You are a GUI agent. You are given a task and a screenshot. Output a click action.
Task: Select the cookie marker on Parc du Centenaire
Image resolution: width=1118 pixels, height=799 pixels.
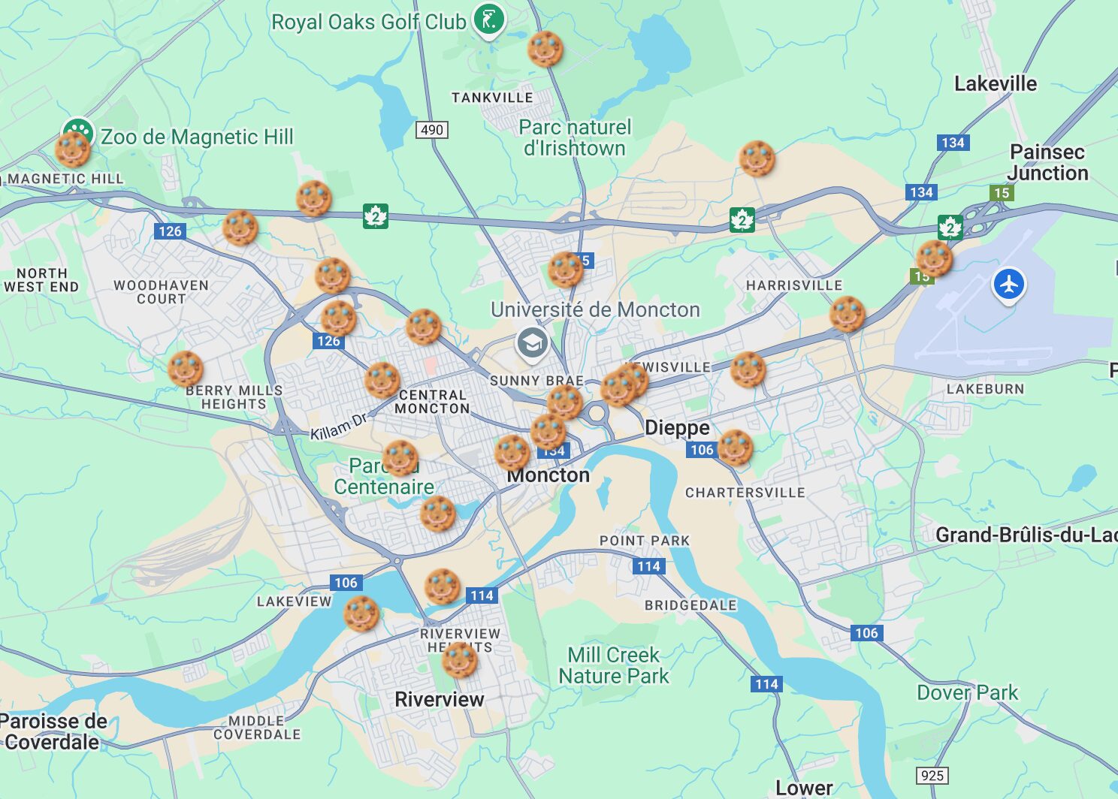click(400, 458)
